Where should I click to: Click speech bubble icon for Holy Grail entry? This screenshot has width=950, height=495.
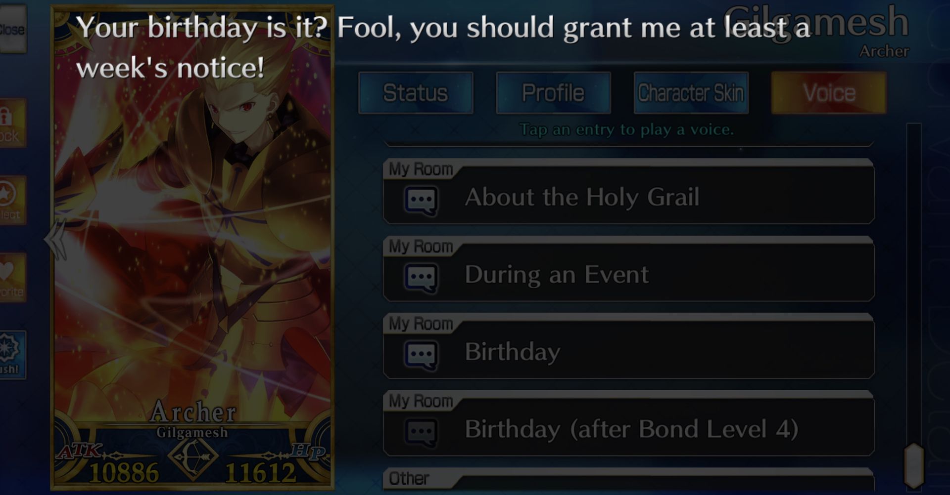[x=421, y=201]
